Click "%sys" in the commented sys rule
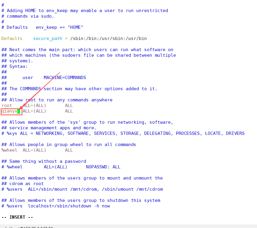Viewport: 257px width, 228px height. (12, 134)
